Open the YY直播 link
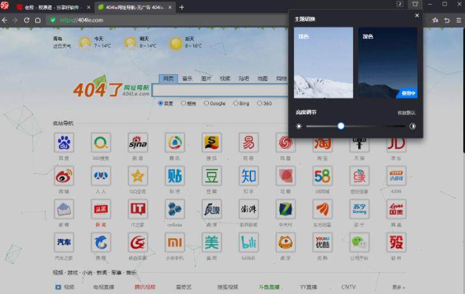465x294 pixels. click(x=309, y=287)
